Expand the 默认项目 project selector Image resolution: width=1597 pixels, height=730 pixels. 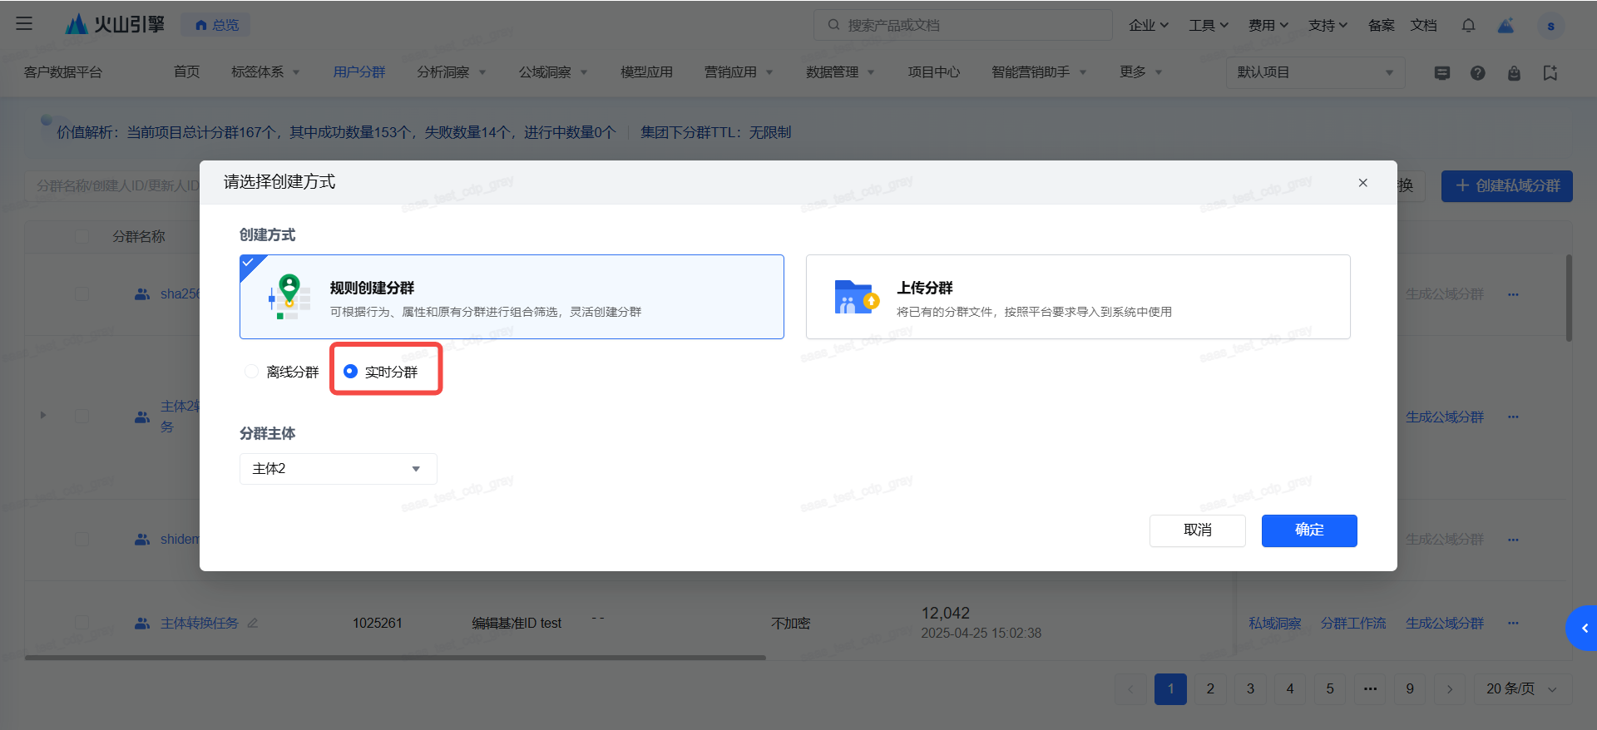[1314, 73]
